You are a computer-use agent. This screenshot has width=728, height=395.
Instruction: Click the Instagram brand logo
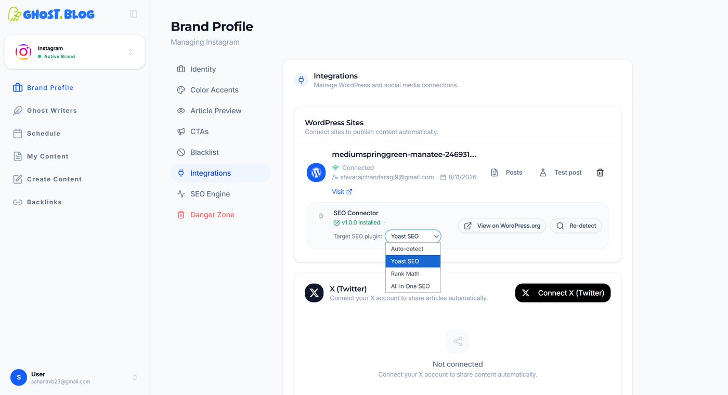23,52
